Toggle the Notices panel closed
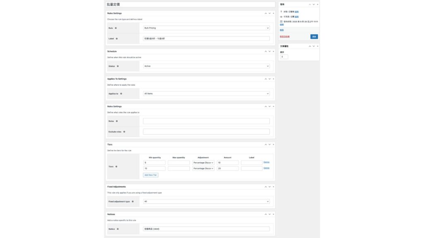 [x=273, y=214]
